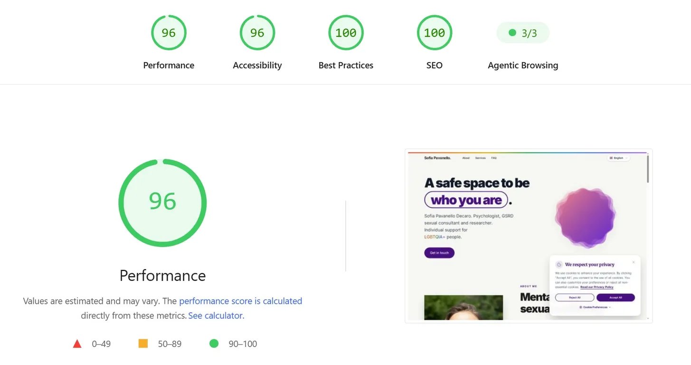Click the green circle 90–100 legend icon
This screenshot has height=365, width=691.
(x=214, y=343)
